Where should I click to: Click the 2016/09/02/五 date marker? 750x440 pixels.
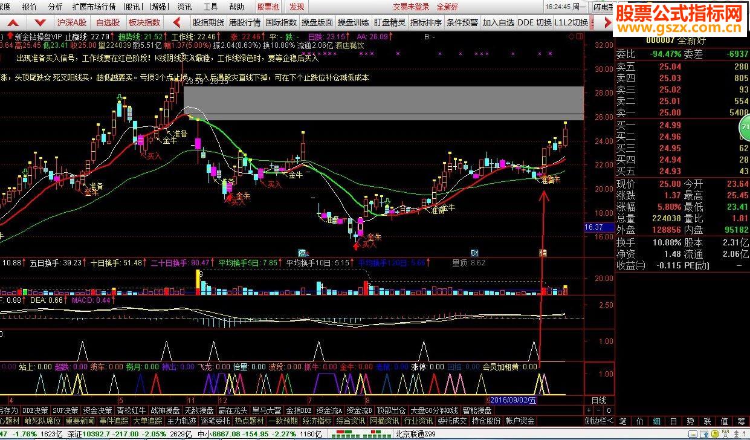coord(514,400)
